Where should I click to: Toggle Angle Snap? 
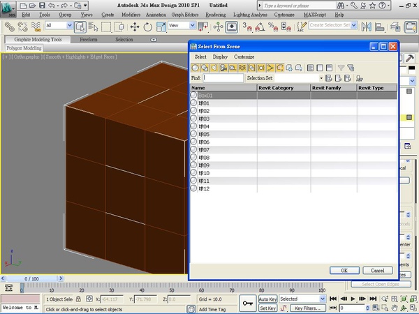click(260, 27)
